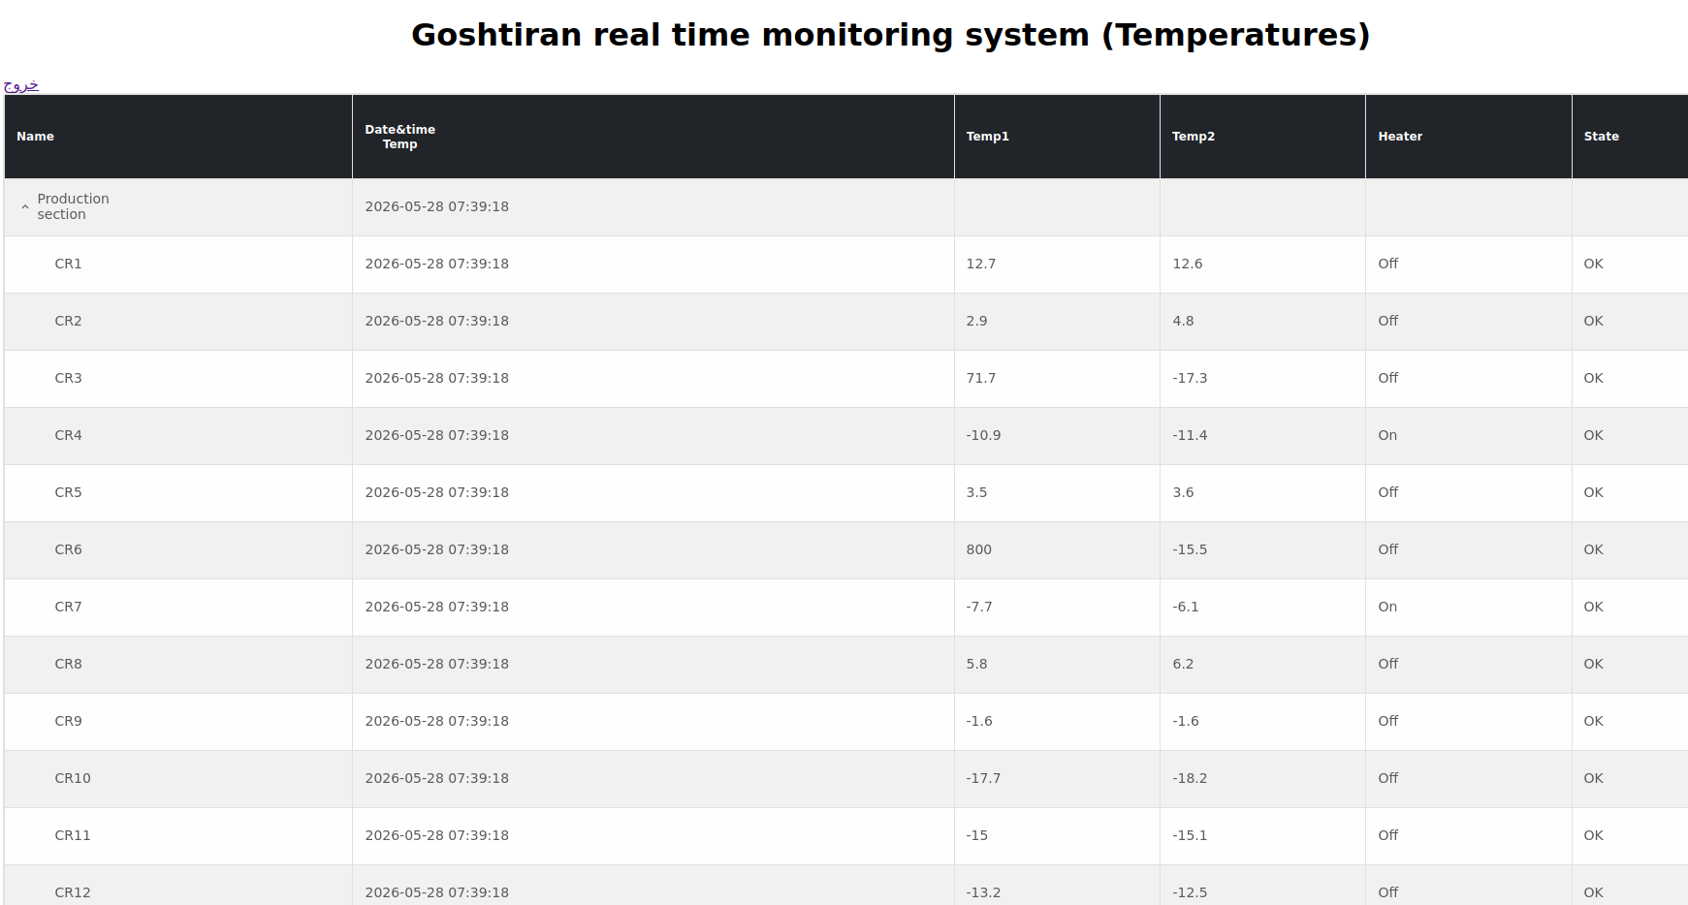Screen dimensions: 1688x905
Task: Click CR3 Temp1 value 71.7
Action: pyautogui.click(x=980, y=378)
